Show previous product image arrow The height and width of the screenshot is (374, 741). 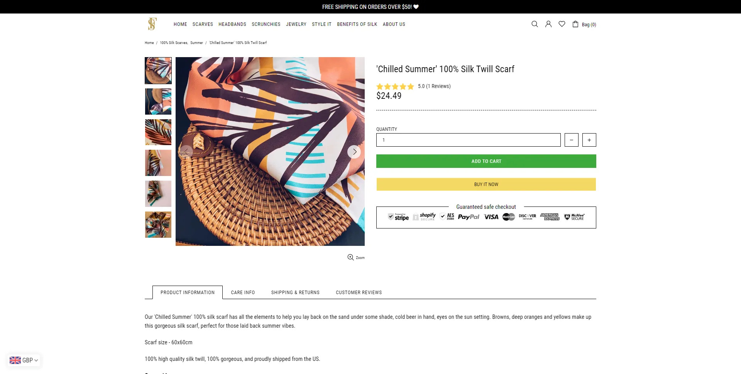(186, 152)
